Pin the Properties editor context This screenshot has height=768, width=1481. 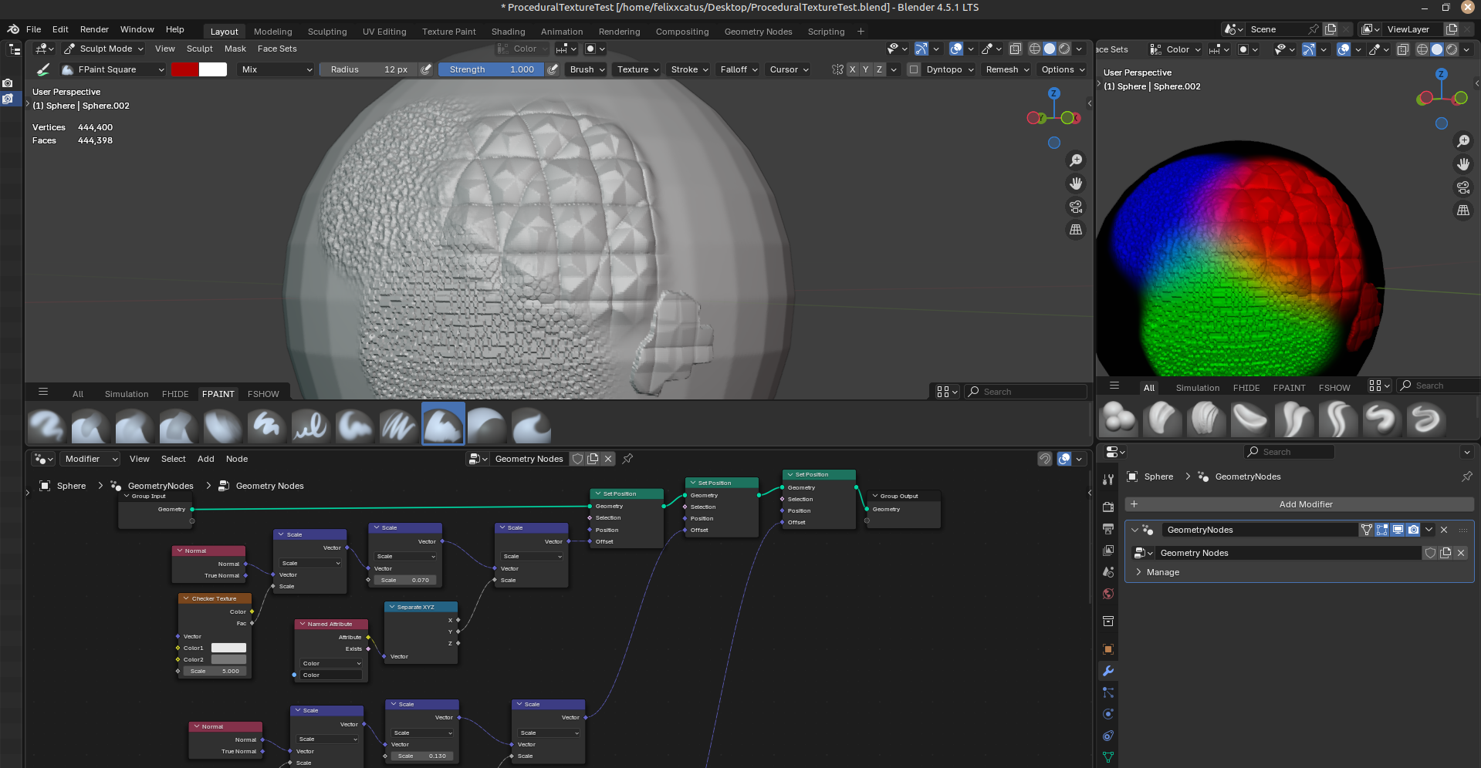point(1466,477)
